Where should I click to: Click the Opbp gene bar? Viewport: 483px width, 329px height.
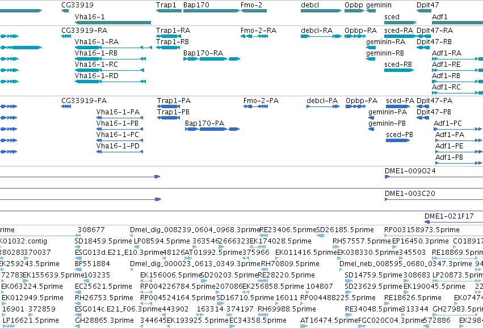click(x=355, y=11)
